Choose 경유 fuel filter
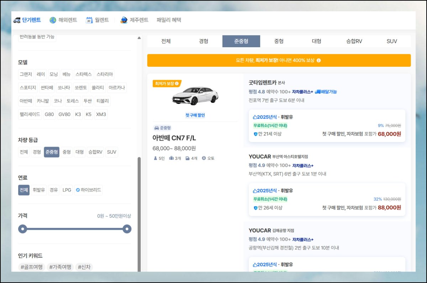427x283 pixels. tap(54, 190)
